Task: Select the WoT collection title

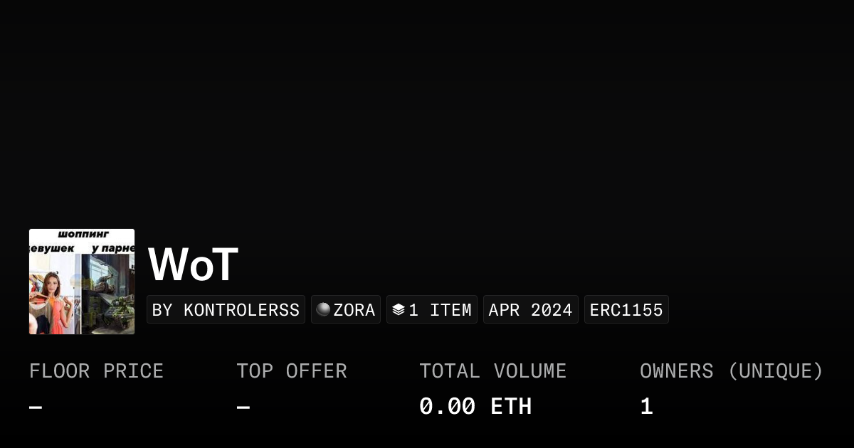Action: (x=193, y=265)
